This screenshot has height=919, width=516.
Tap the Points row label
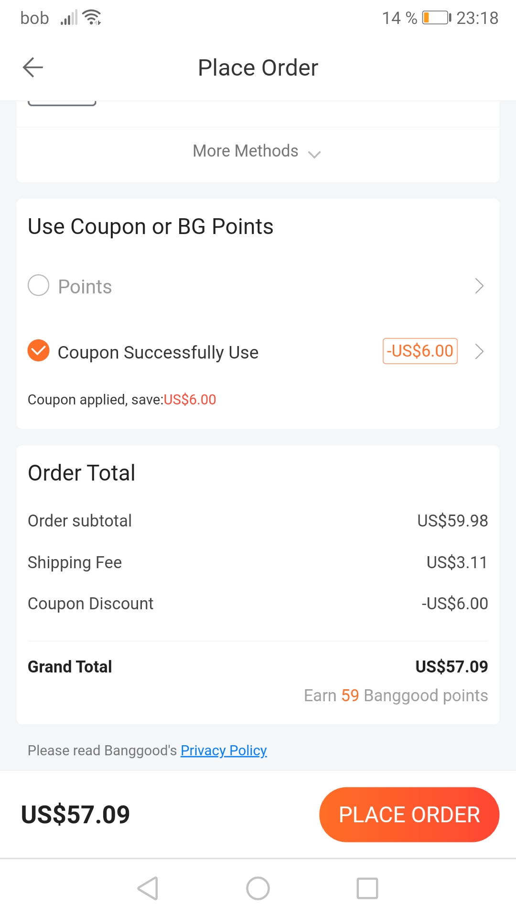(x=85, y=287)
